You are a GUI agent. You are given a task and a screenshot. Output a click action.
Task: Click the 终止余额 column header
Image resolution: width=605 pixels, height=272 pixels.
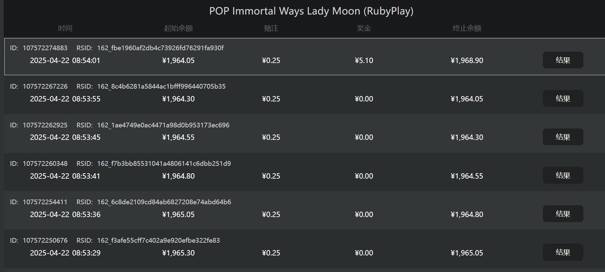(x=467, y=28)
